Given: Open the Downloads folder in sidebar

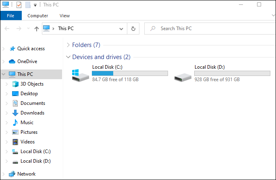Looking at the screenshot, I should point(32,113).
